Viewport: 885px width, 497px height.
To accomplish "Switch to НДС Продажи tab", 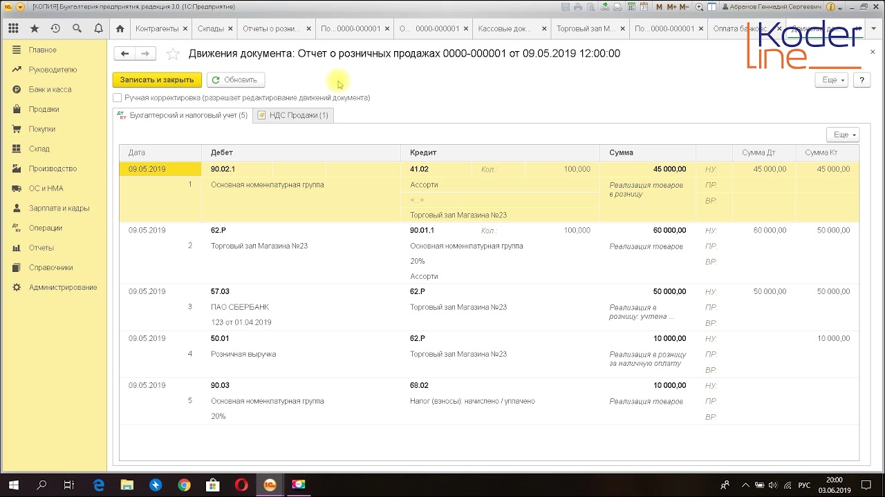I will click(x=293, y=115).
